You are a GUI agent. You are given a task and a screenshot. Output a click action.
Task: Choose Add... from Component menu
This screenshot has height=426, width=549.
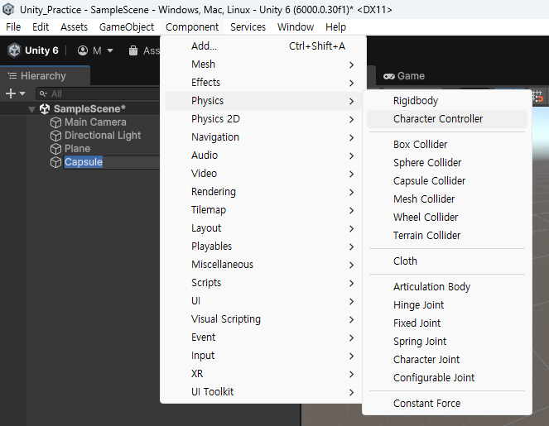(x=263, y=46)
